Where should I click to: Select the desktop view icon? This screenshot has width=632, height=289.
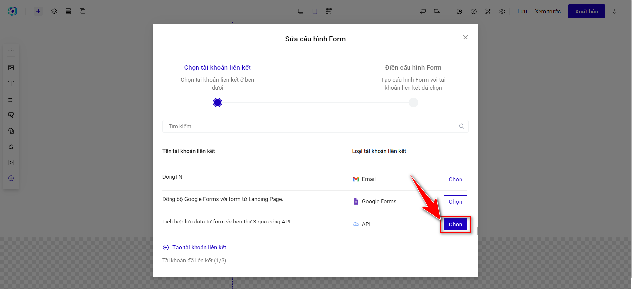click(x=301, y=11)
